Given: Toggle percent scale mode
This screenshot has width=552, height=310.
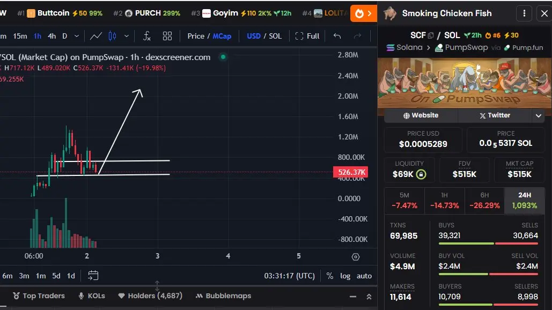Looking at the screenshot, I should pyautogui.click(x=330, y=276).
